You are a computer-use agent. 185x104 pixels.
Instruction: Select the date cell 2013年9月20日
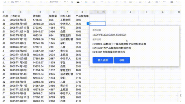pos(21,70)
